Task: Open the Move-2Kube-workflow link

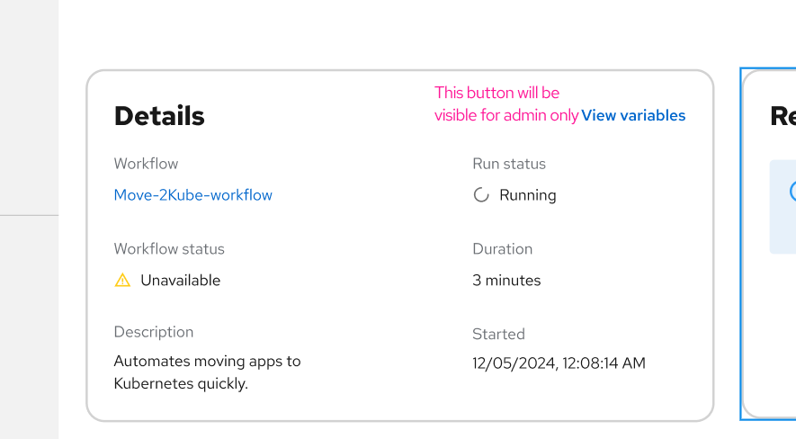Action: tap(192, 195)
